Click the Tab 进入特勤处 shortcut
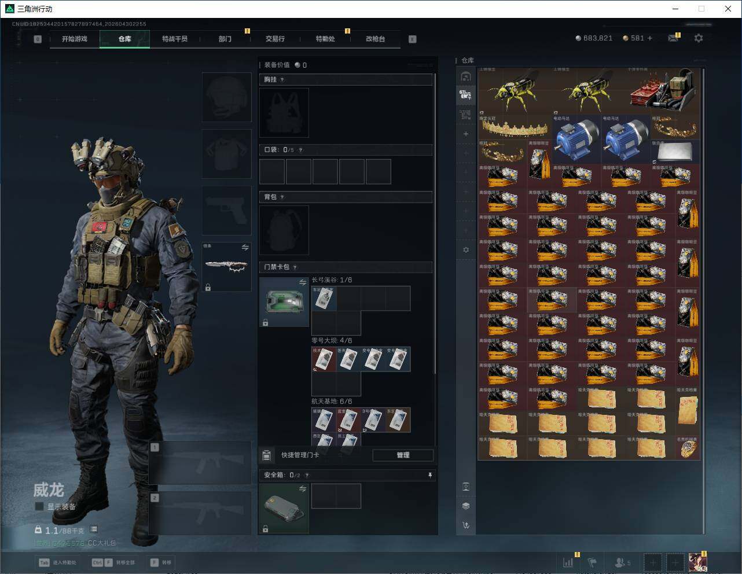This screenshot has height=574, width=742. pos(57,562)
